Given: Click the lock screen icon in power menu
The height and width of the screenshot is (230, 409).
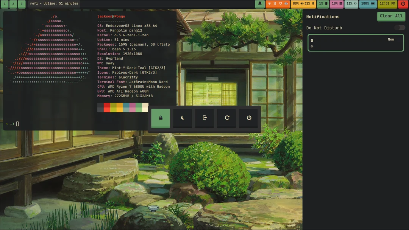Looking at the screenshot, I should tap(161, 118).
